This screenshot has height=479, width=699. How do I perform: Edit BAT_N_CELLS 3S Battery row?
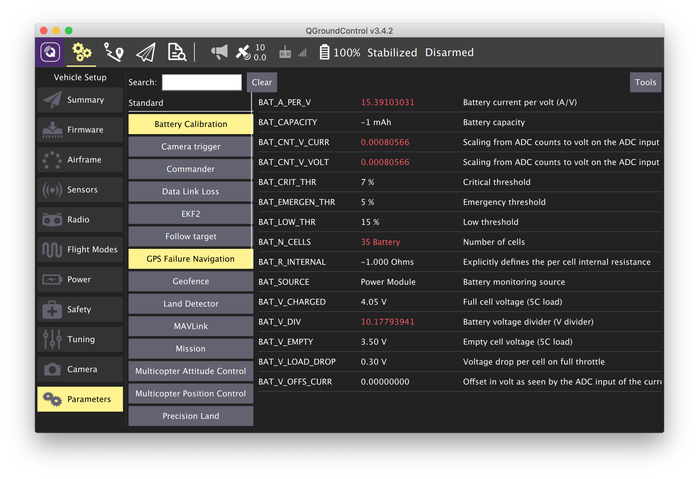click(x=460, y=242)
